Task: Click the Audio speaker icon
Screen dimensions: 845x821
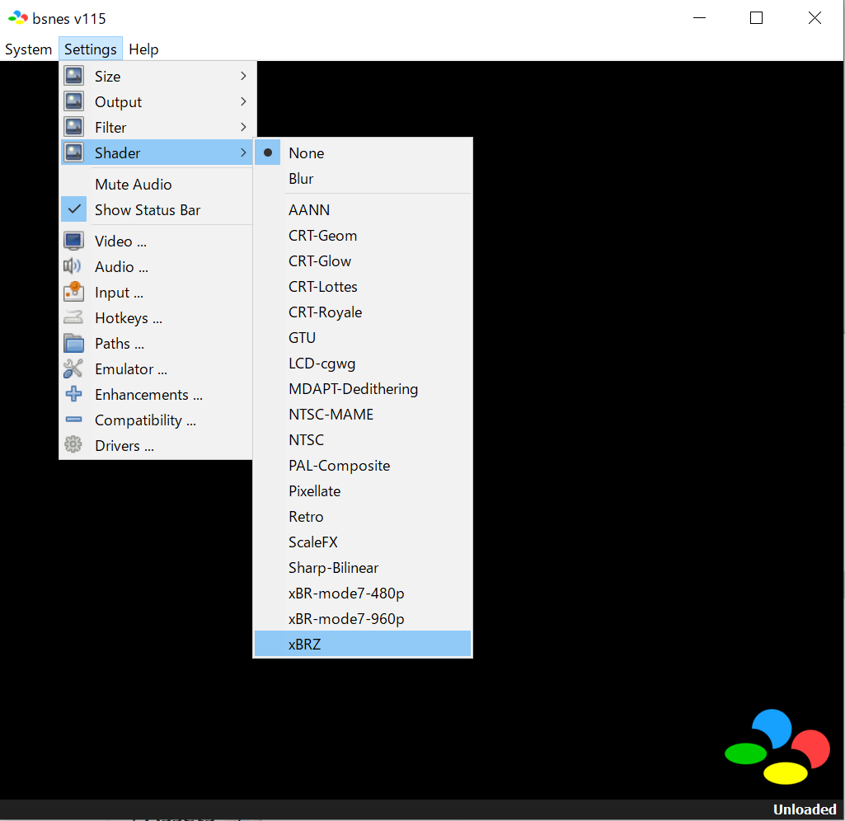Action: [73, 266]
